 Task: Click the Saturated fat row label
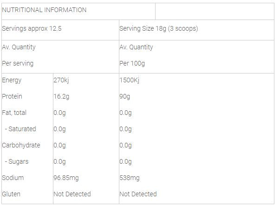pyautogui.click(x=20, y=129)
